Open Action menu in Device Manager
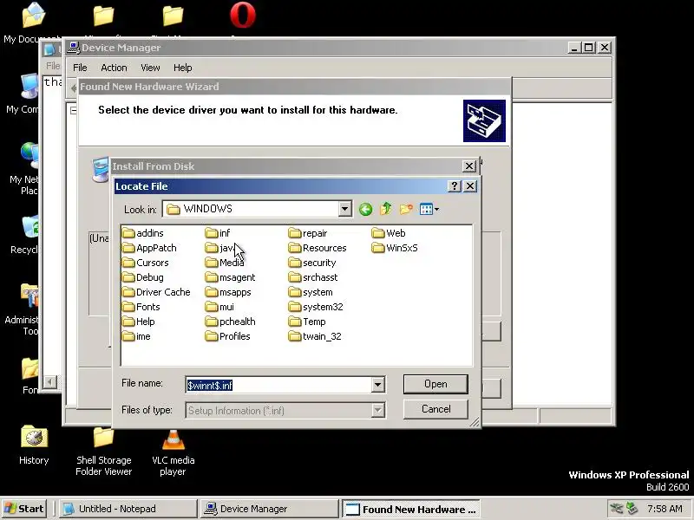 114,68
